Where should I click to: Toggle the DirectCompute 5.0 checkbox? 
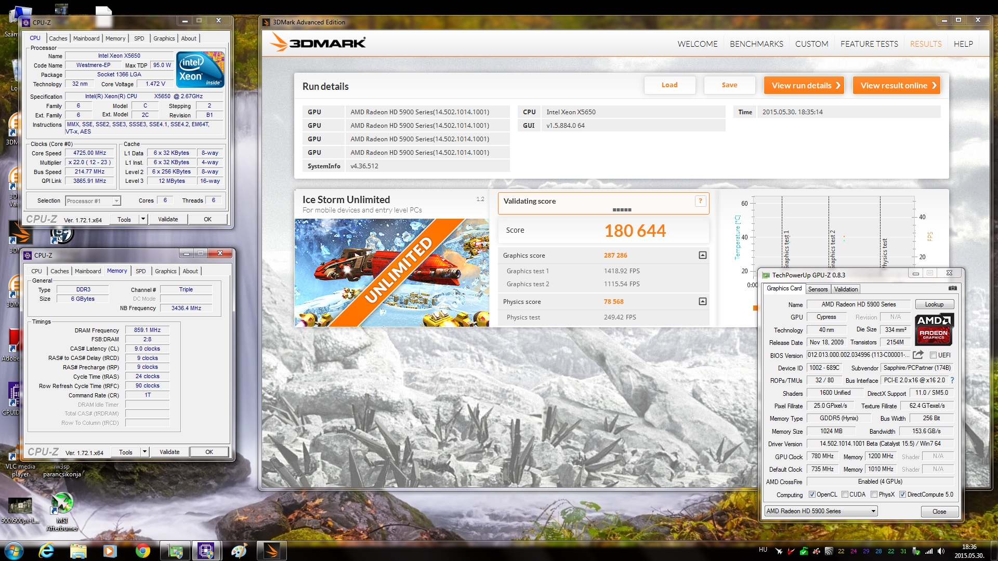tap(902, 495)
